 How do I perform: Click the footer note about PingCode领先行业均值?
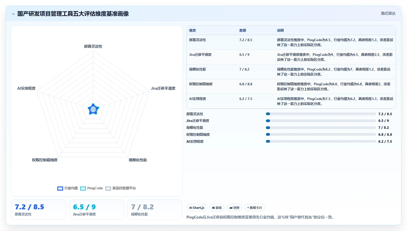261,217
